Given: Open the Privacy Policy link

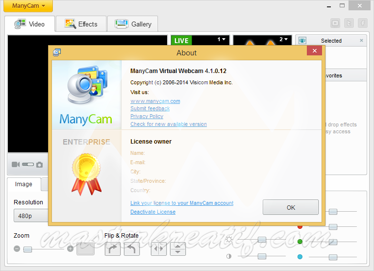Looking at the screenshot, I should pyautogui.click(x=147, y=117).
